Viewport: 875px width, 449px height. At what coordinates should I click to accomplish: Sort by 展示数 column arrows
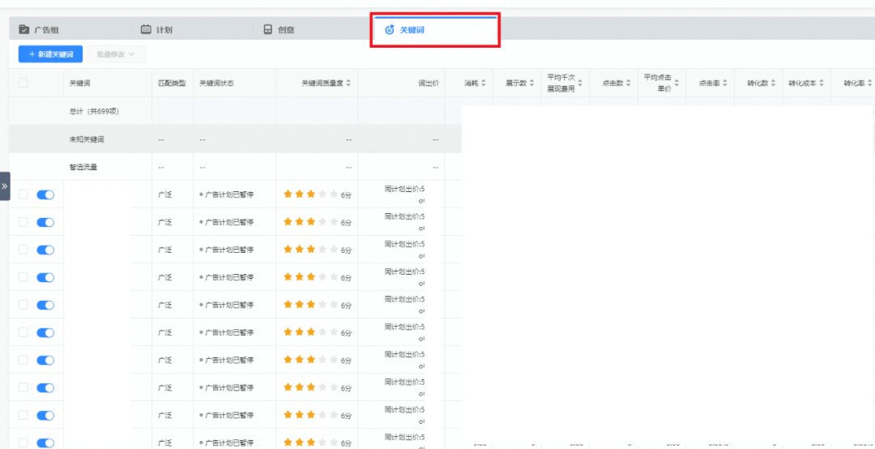pyautogui.click(x=532, y=83)
